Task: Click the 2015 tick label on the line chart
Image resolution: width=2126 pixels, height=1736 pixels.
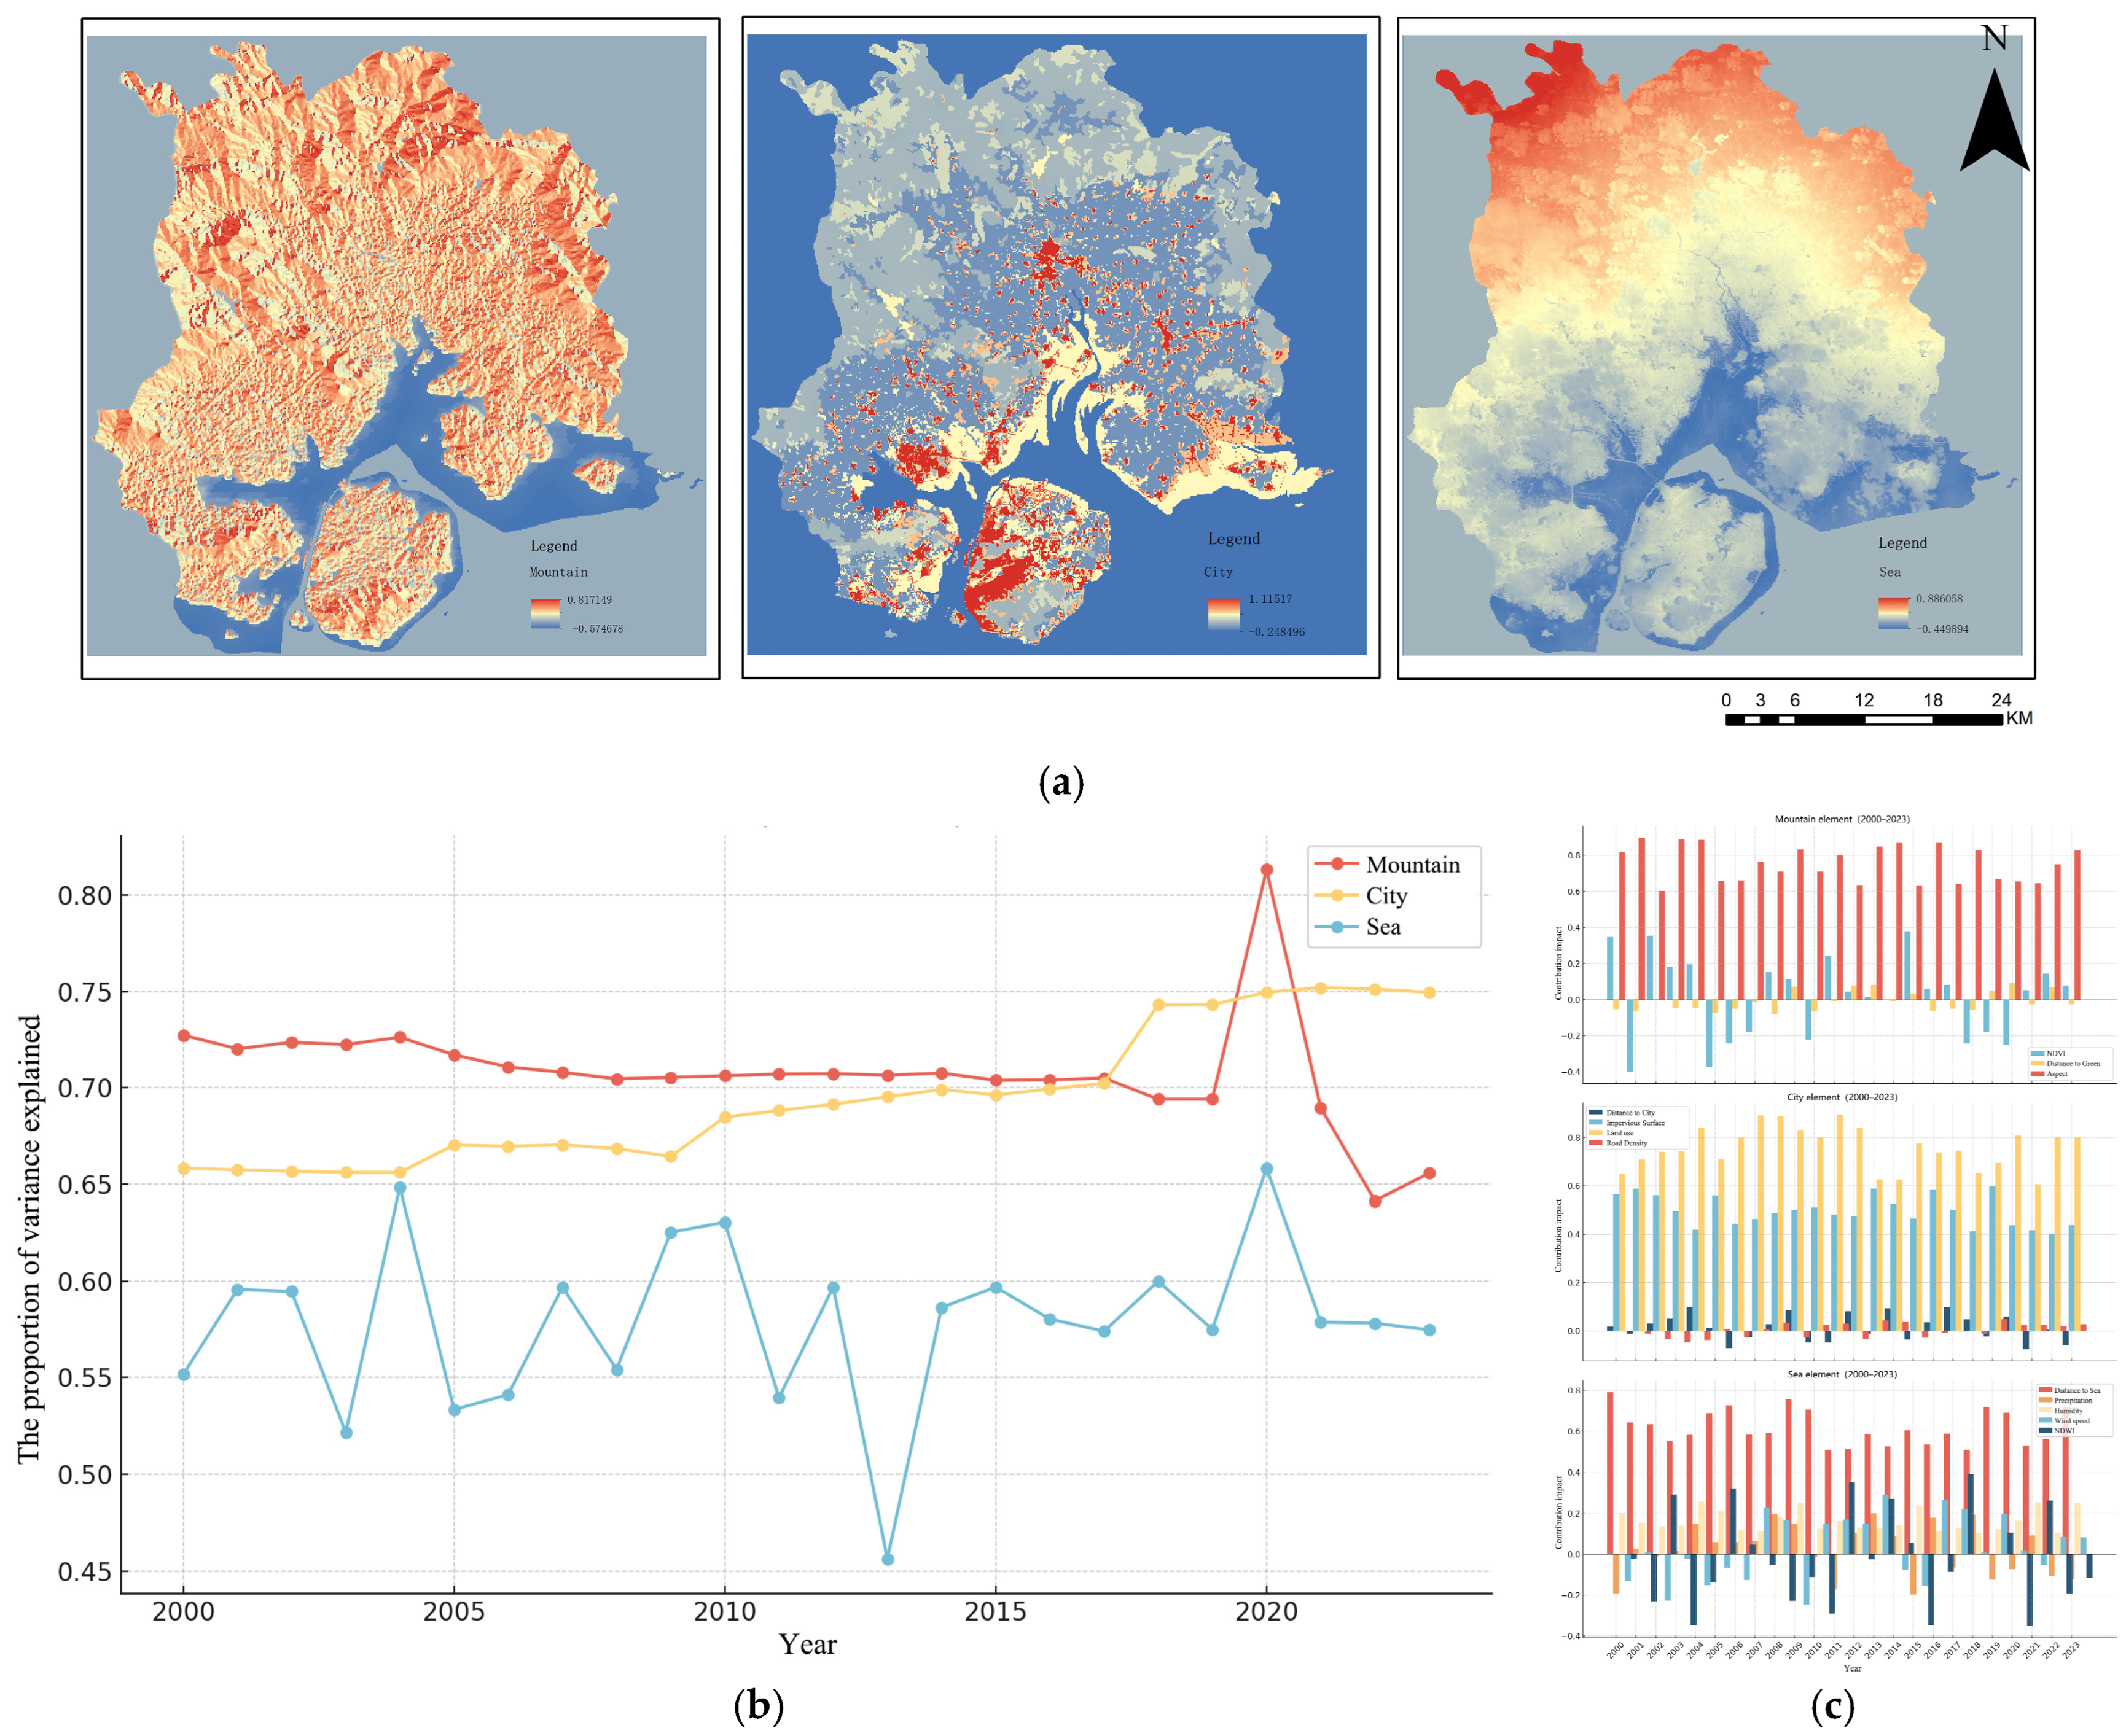Action: click(996, 1611)
